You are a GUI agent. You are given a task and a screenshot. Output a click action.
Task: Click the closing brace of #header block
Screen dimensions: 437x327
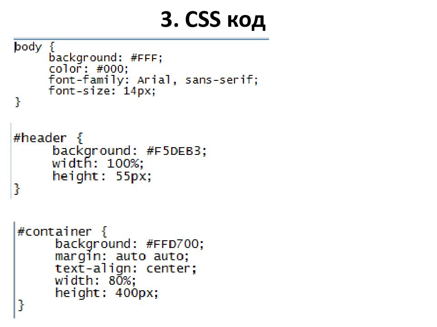click(x=17, y=189)
